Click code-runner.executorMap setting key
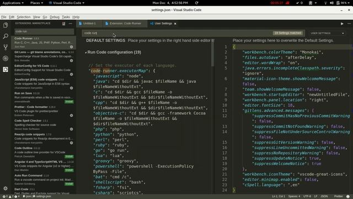Screen dimensions: 353x199 [119, 71]
